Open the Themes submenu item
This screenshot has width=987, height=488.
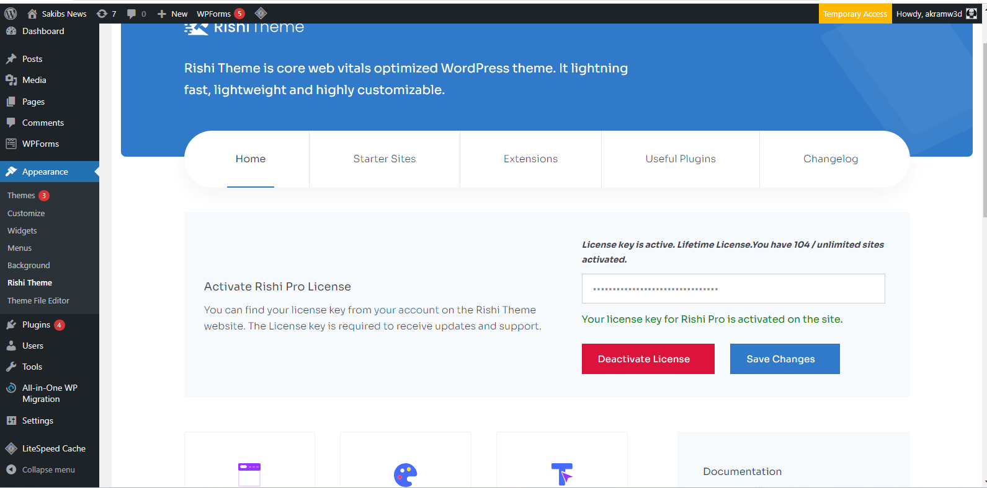pos(21,195)
